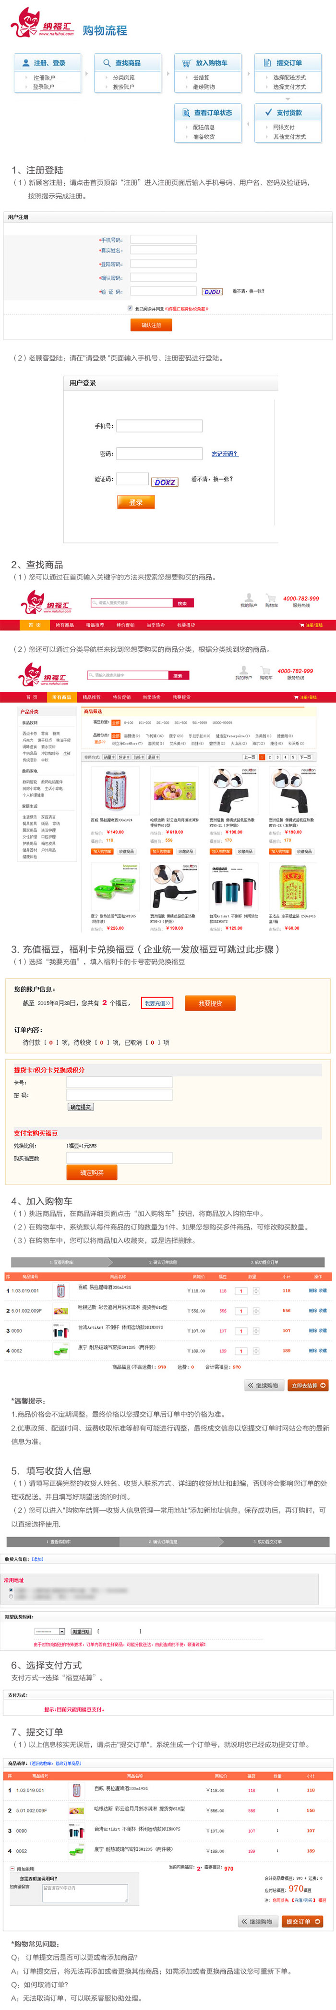
Task: Open the 所有商品 navigation tab
Action: click(x=65, y=624)
